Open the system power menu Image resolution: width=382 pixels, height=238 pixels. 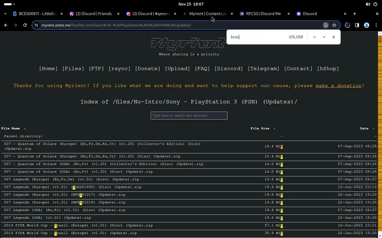click(375, 4)
